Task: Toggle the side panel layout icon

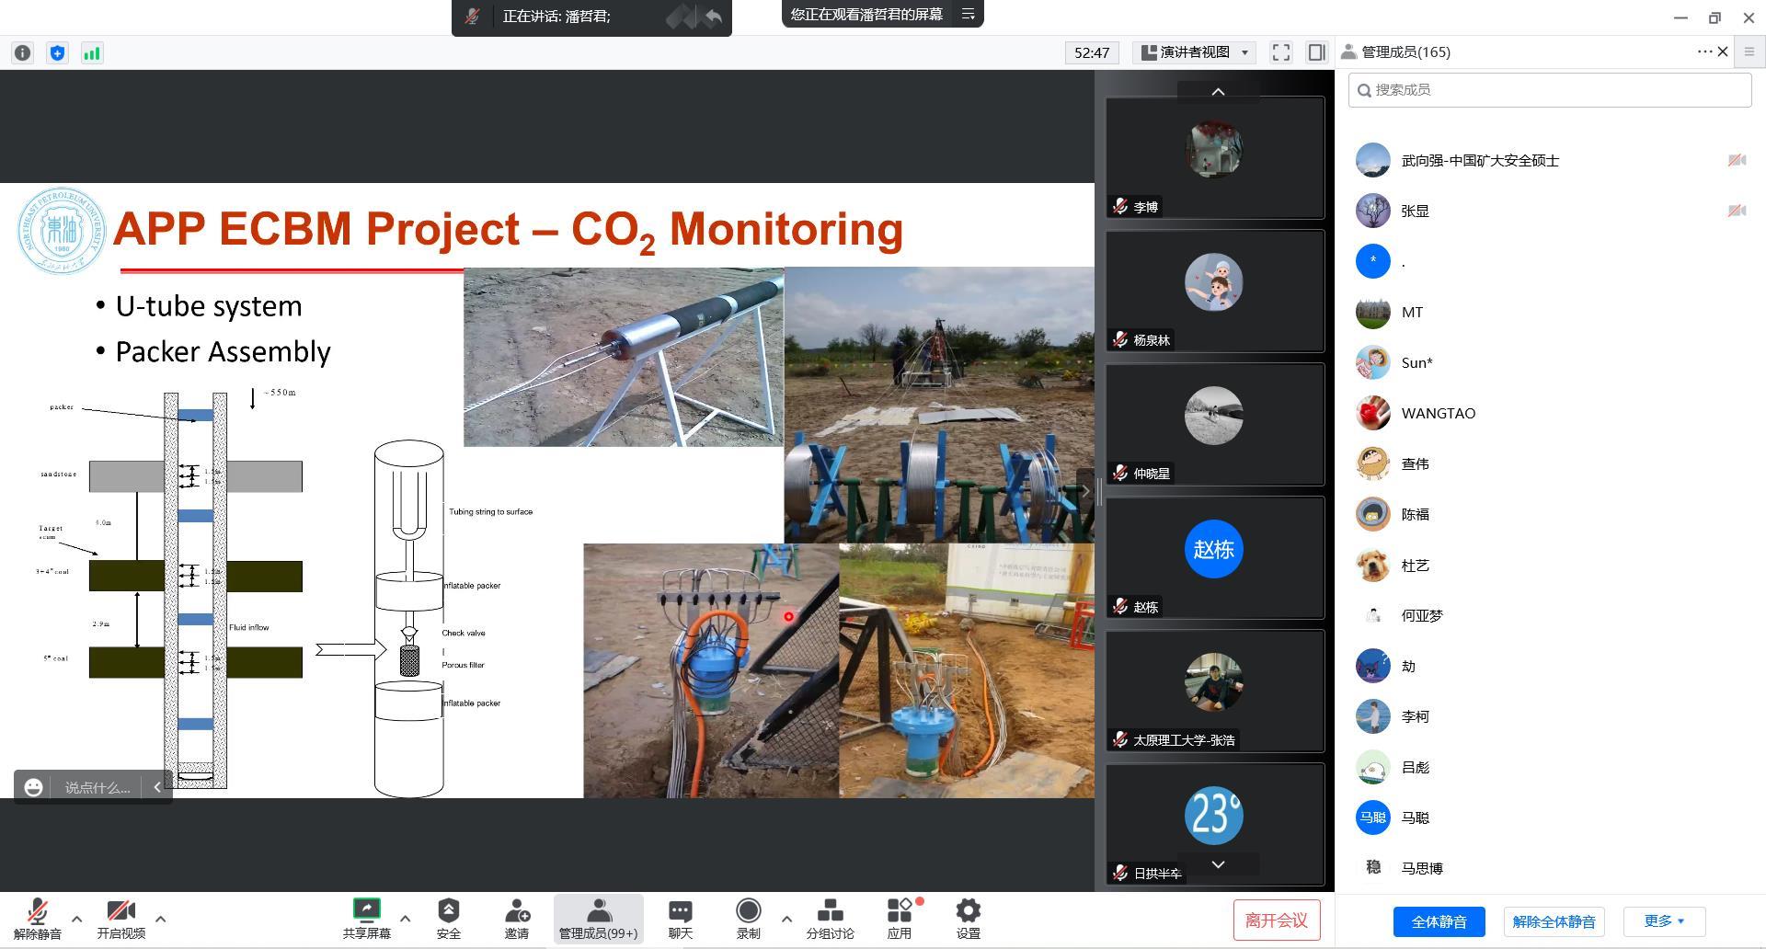Action: [x=1316, y=52]
